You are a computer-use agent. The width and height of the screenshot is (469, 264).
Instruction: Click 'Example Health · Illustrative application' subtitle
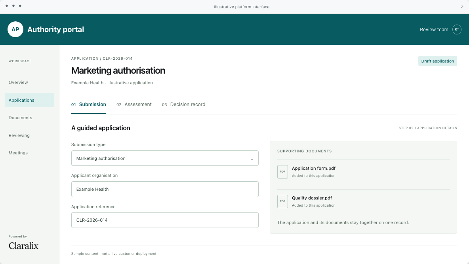coord(112,83)
